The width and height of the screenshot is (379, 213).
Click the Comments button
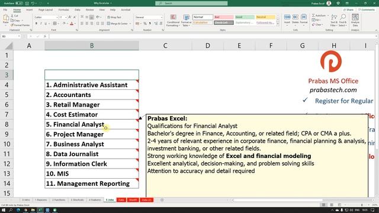click(x=367, y=10)
